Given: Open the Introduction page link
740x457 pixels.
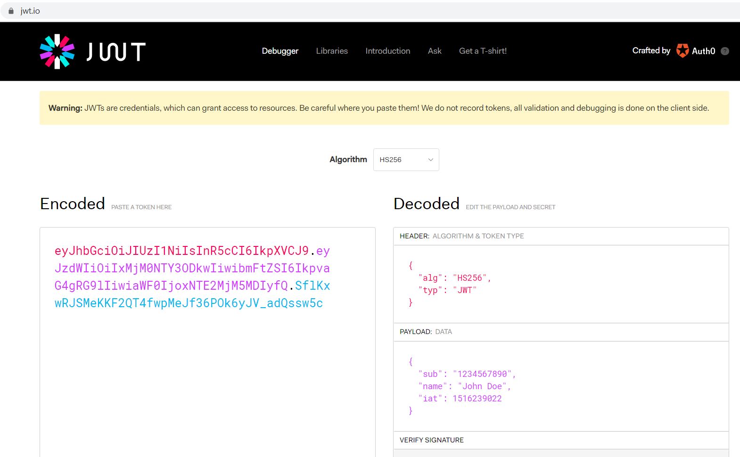Looking at the screenshot, I should 387,51.
